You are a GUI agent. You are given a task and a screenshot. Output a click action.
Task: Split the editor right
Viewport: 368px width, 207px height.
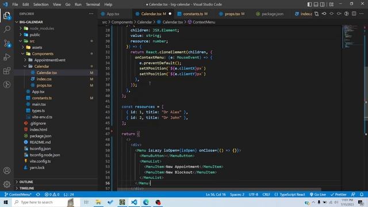tap(354, 14)
